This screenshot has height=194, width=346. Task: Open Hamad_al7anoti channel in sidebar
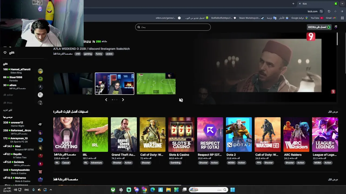(23, 71)
